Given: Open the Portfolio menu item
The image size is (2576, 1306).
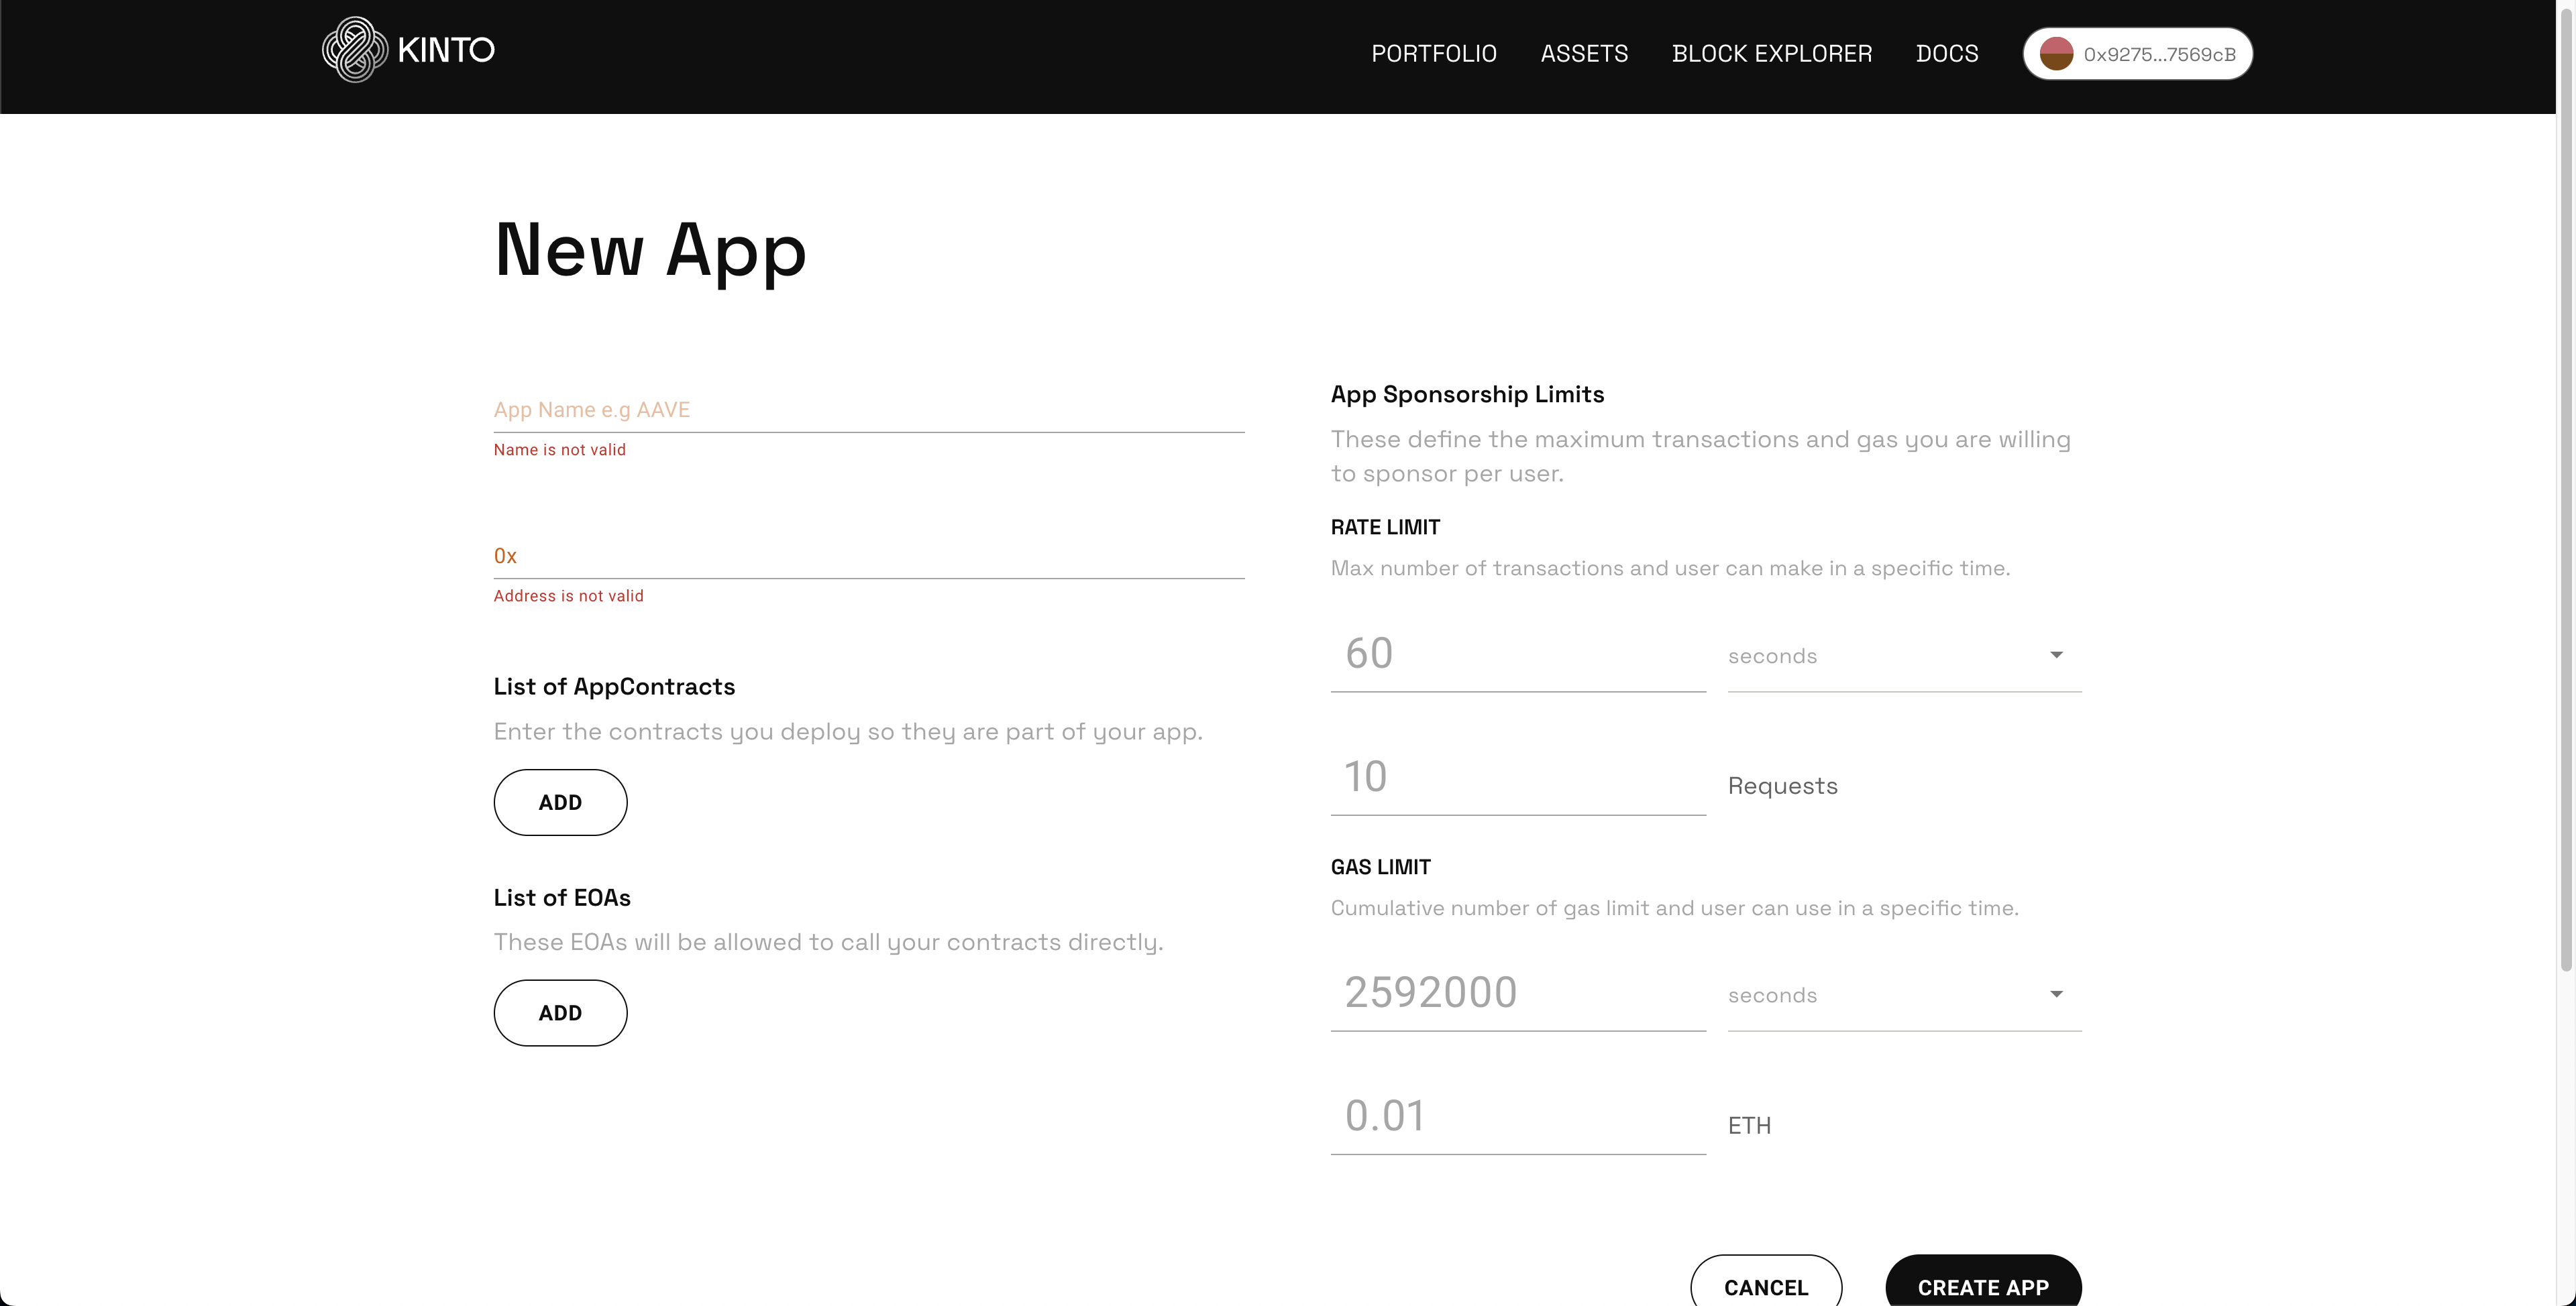Looking at the screenshot, I should [1433, 54].
